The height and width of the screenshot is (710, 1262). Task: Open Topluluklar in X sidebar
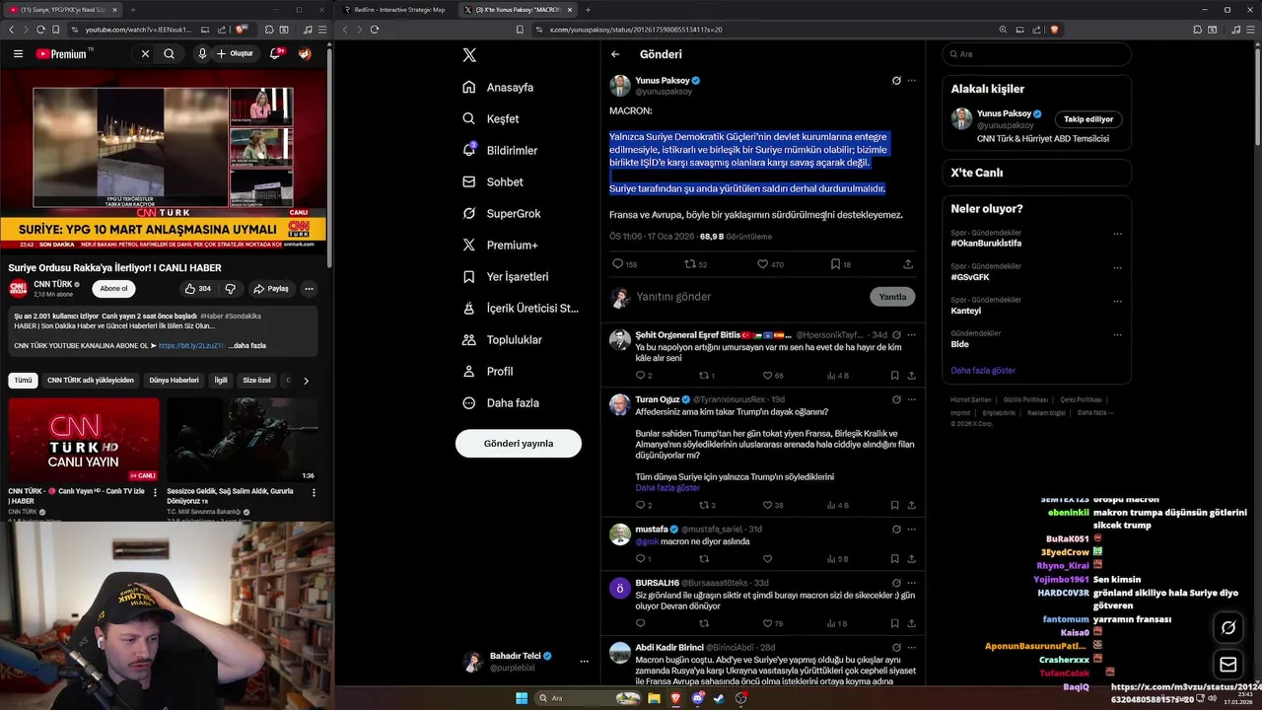tap(502, 339)
